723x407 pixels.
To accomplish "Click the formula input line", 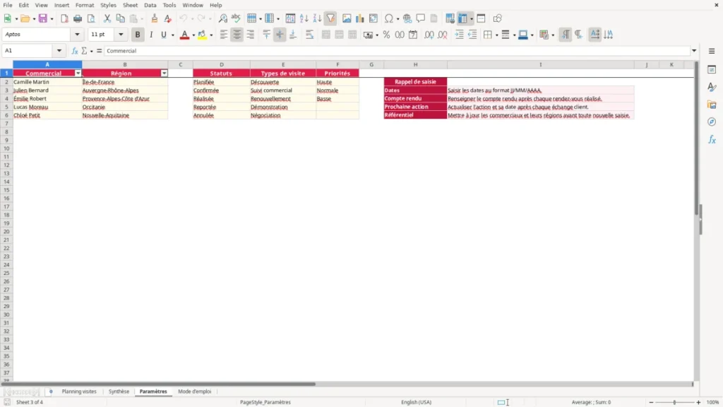I will tap(397, 51).
